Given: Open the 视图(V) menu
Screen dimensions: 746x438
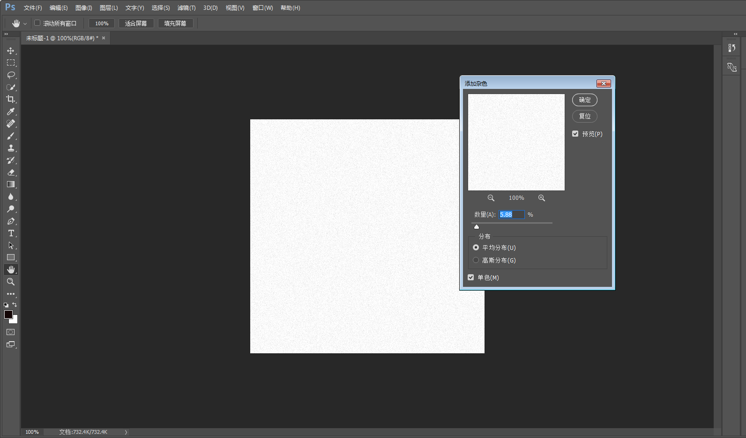Looking at the screenshot, I should click(x=235, y=8).
